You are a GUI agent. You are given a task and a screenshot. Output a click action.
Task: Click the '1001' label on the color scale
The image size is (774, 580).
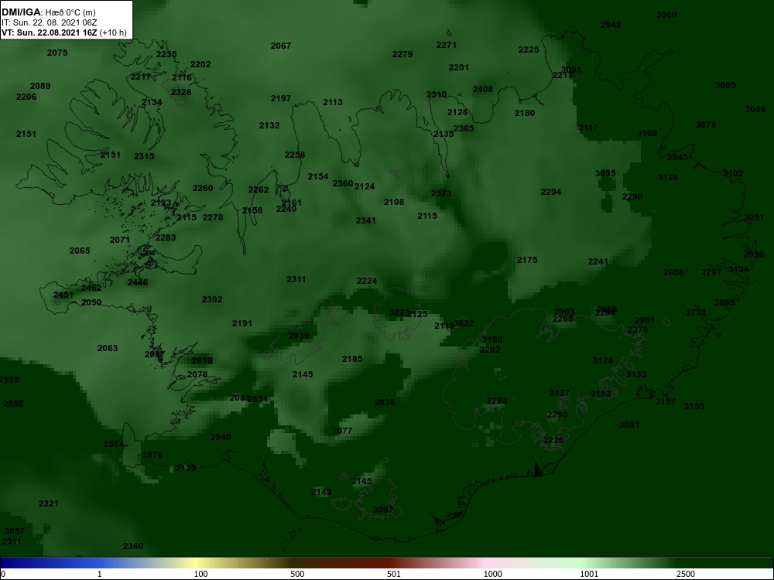pyautogui.click(x=589, y=574)
